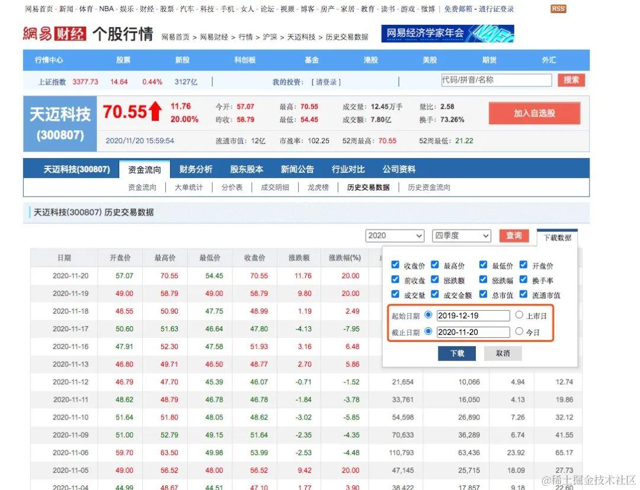Open the 历史交易数据 sub-tab
Screen dimensions: 640x490
point(368,188)
